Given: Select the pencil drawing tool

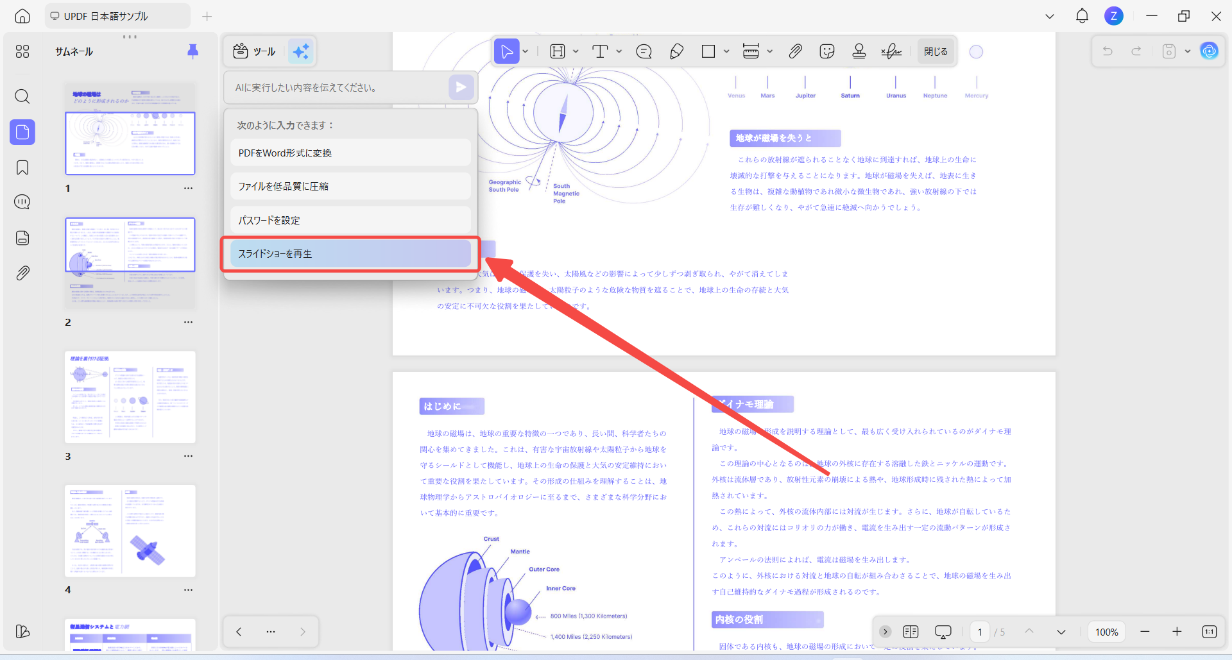Looking at the screenshot, I should click(x=676, y=51).
